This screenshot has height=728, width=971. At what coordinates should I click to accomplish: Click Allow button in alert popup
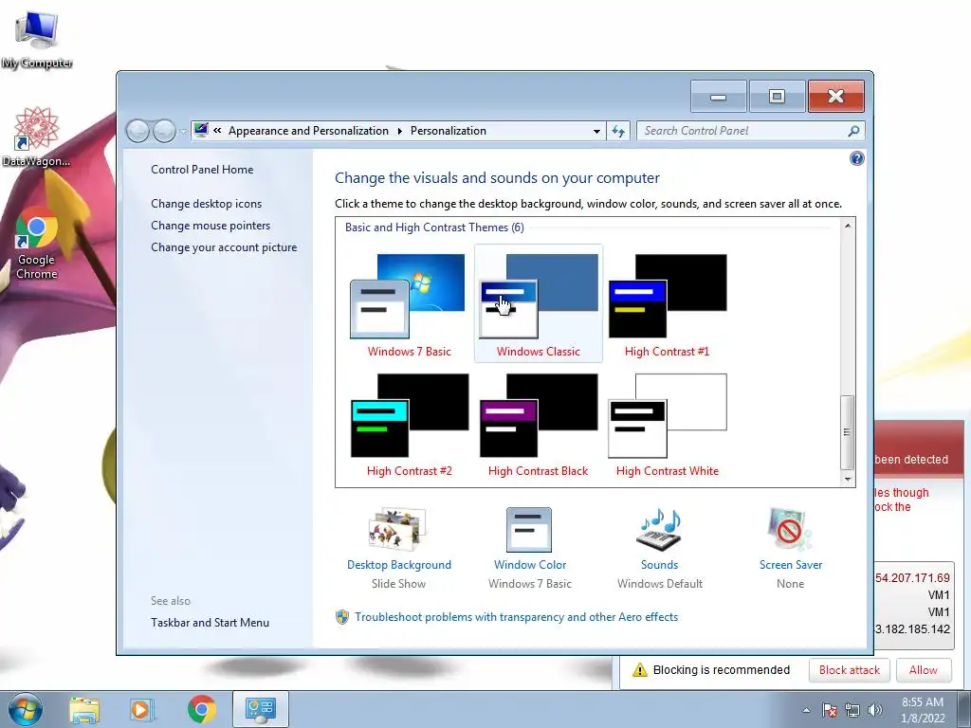[924, 670]
